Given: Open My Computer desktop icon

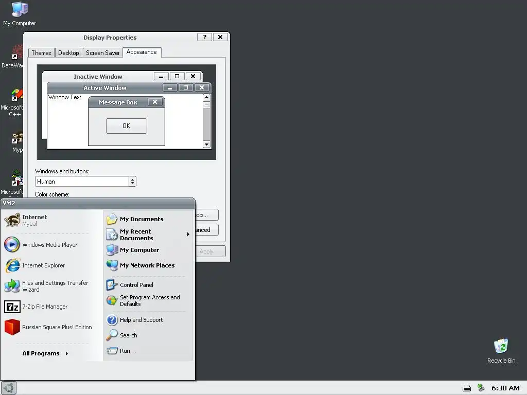Looking at the screenshot, I should pyautogui.click(x=19, y=13).
